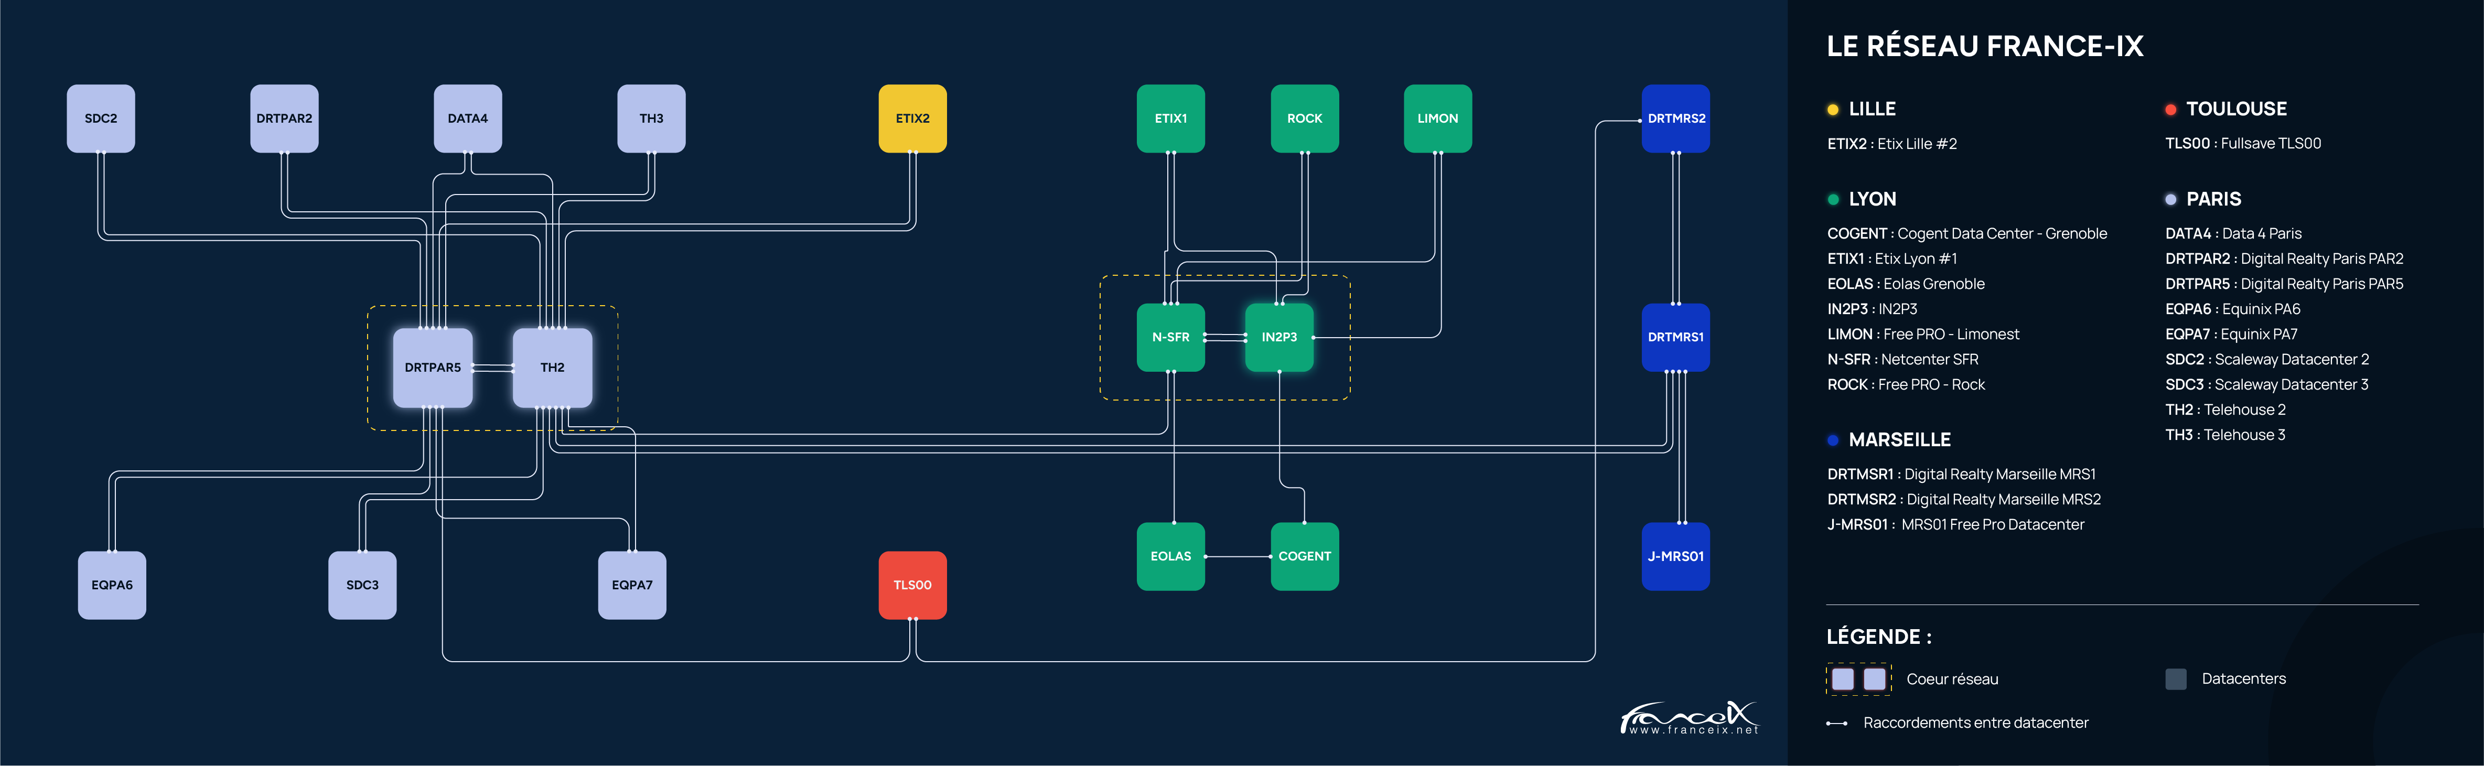Click the J-MRS01 node
This screenshot has width=2484, height=766.
(1676, 557)
